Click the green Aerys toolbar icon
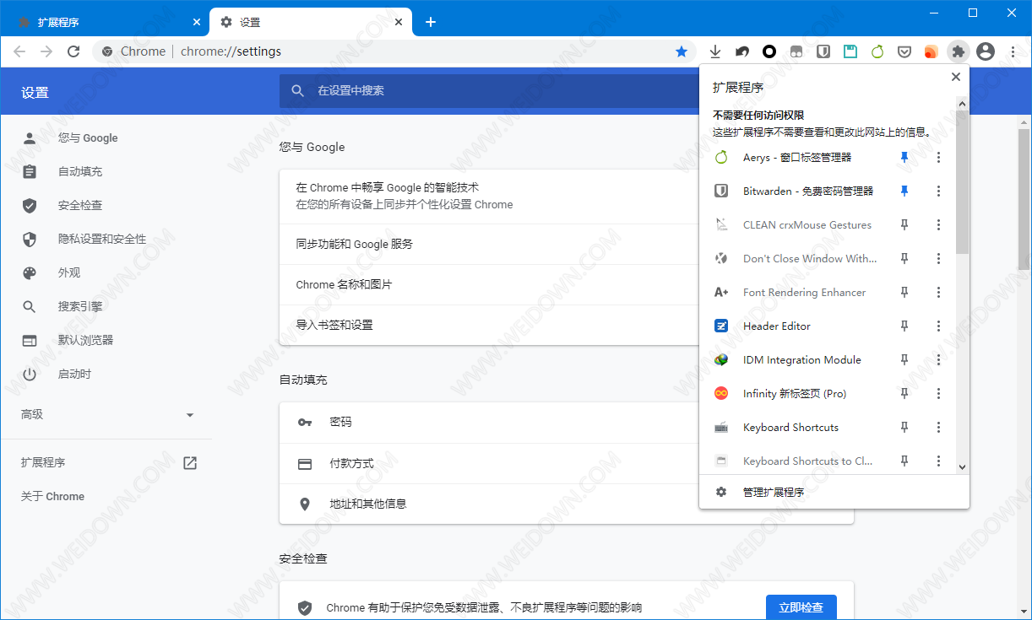This screenshot has width=1032, height=620. click(877, 51)
